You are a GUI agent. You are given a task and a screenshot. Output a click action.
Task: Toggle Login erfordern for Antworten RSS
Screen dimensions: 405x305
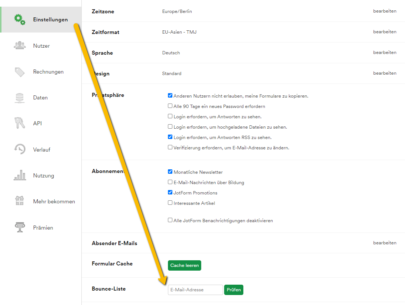(170, 137)
